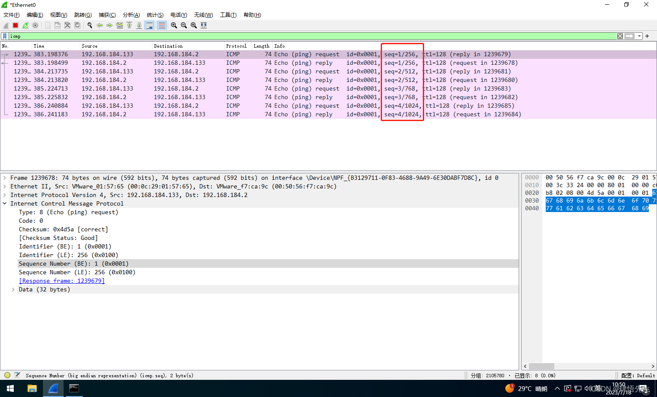This screenshot has height=397, width=657.
Task: Click the reload capture file icon
Action: pos(77,25)
